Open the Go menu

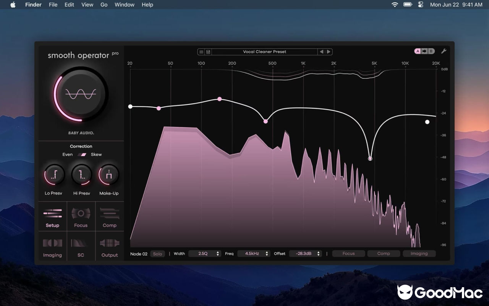[x=104, y=5]
